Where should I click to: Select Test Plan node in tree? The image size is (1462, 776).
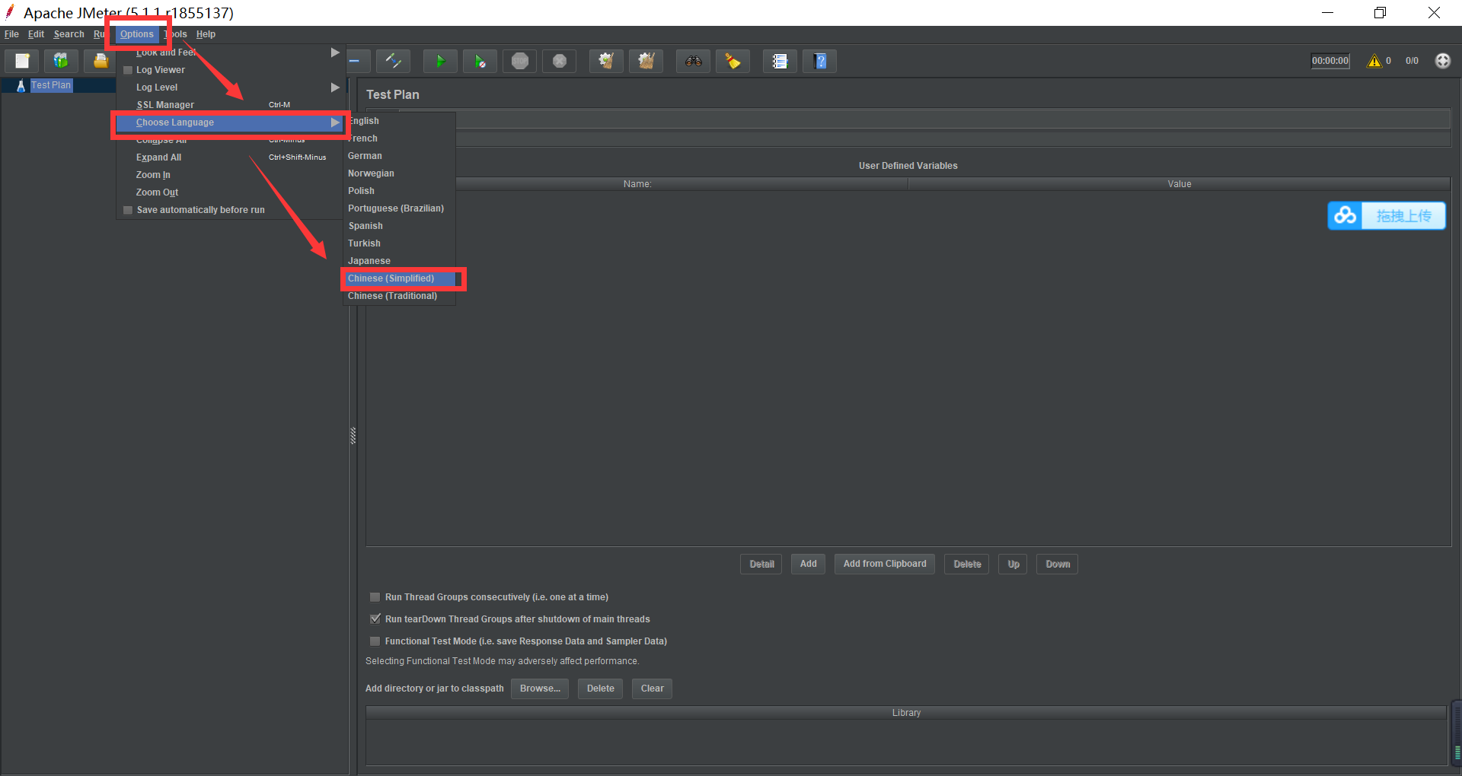[51, 85]
